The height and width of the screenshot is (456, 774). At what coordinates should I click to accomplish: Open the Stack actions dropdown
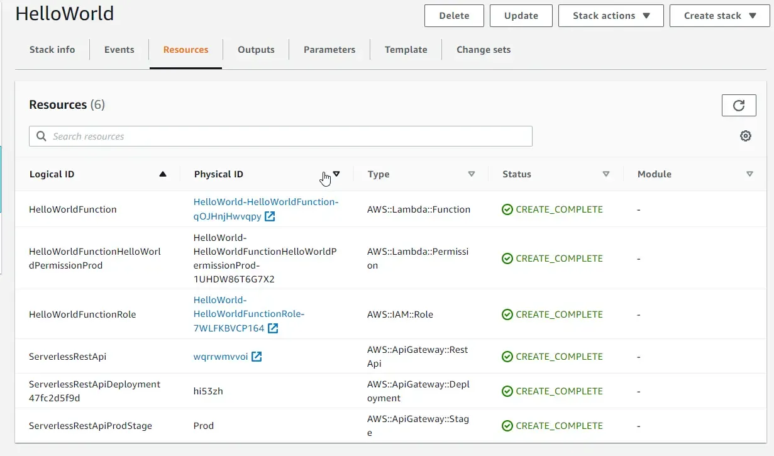[610, 16]
